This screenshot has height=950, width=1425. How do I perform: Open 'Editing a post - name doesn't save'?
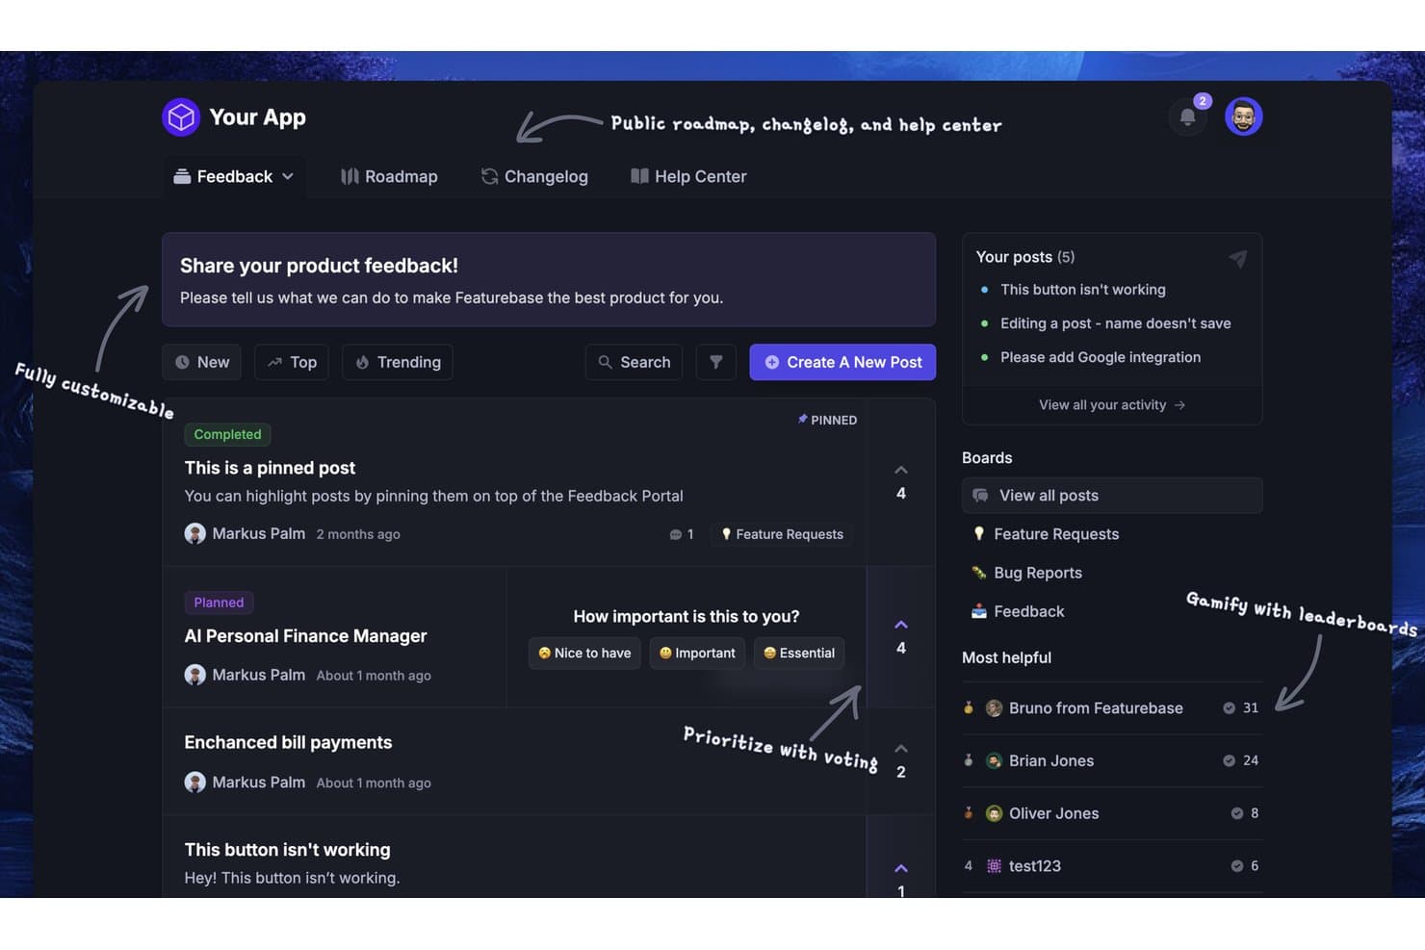point(1115,323)
